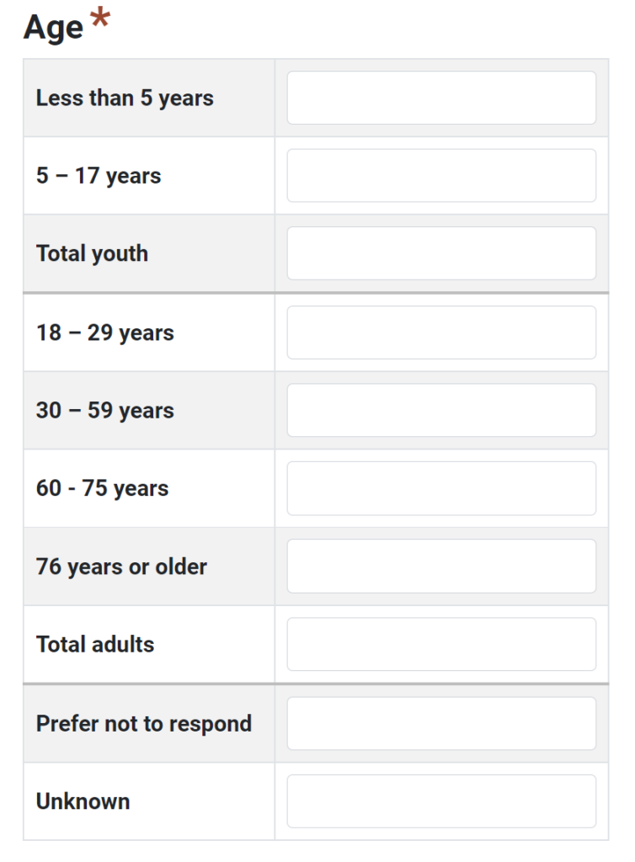Click the 'Unknown' row label

[x=83, y=801]
